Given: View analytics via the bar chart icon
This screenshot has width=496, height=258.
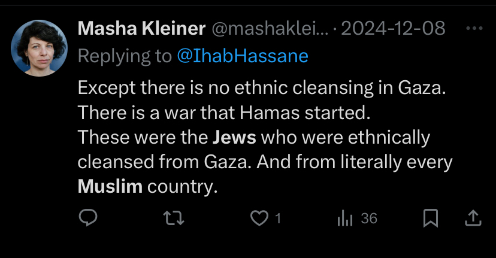Looking at the screenshot, I should [345, 218].
